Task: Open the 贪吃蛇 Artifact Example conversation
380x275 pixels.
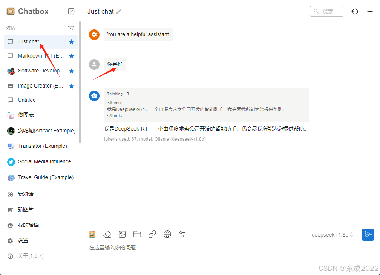Action: 41,131
